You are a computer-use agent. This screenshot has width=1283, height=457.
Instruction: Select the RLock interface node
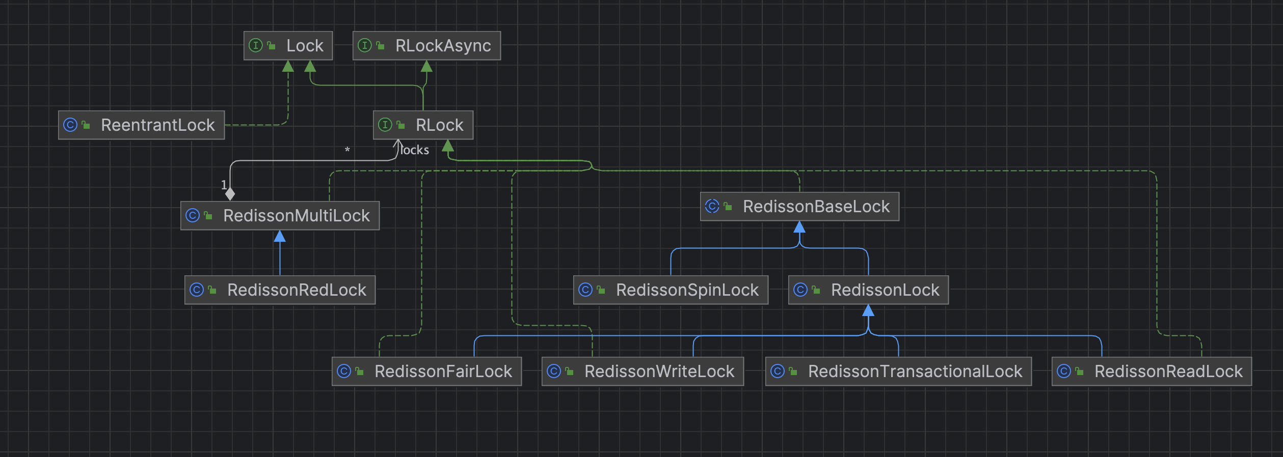[x=423, y=125]
